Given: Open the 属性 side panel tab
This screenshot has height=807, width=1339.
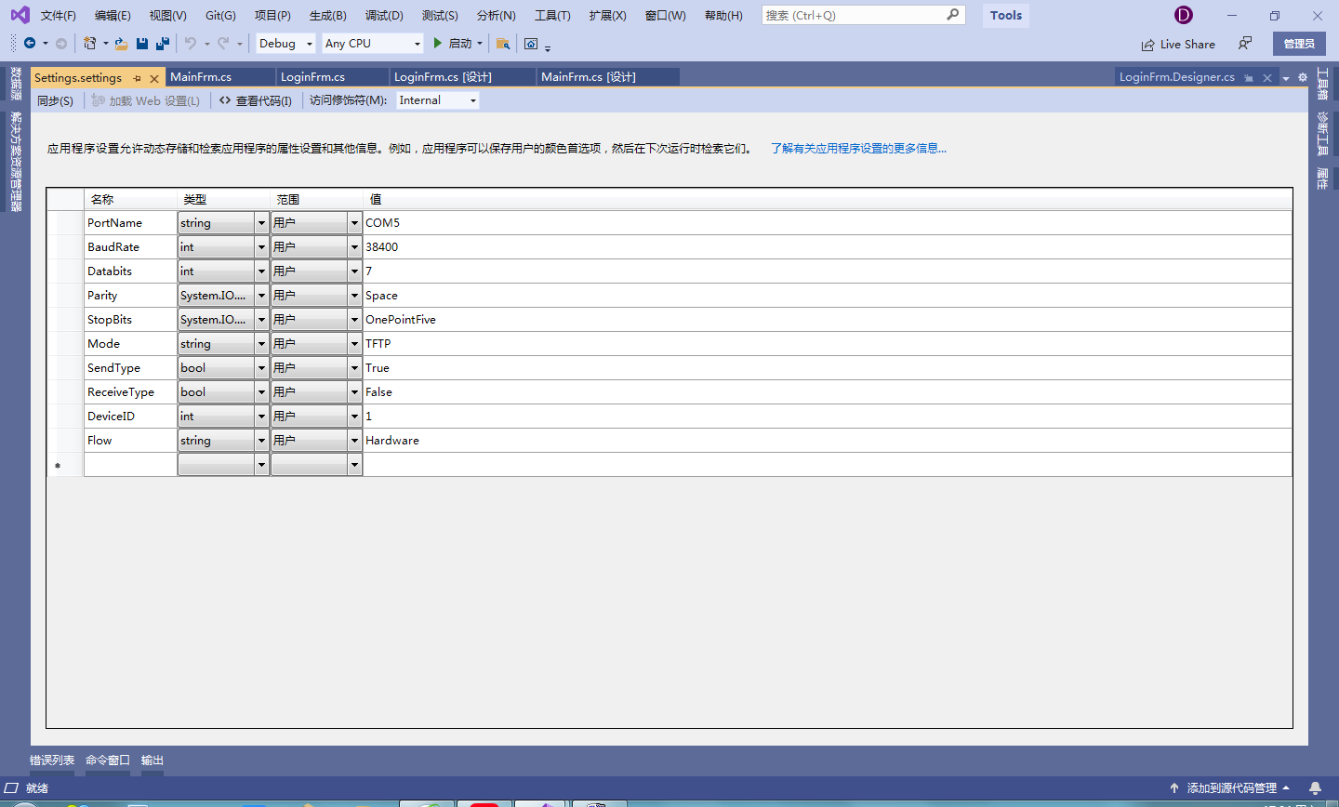Looking at the screenshot, I should pos(1322,178).
